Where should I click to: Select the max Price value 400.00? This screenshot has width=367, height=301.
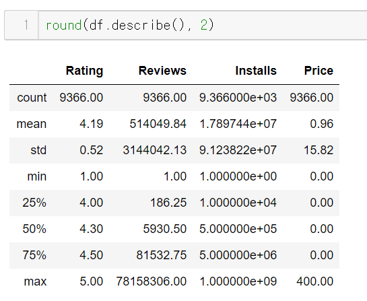[314, 281]
